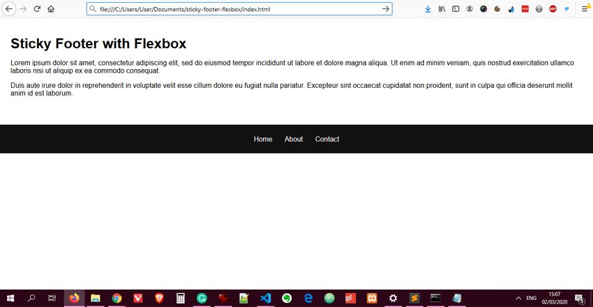Open Sublime Text from the taskbar
This screenshot has height=307, width=593.
[414, 299]
